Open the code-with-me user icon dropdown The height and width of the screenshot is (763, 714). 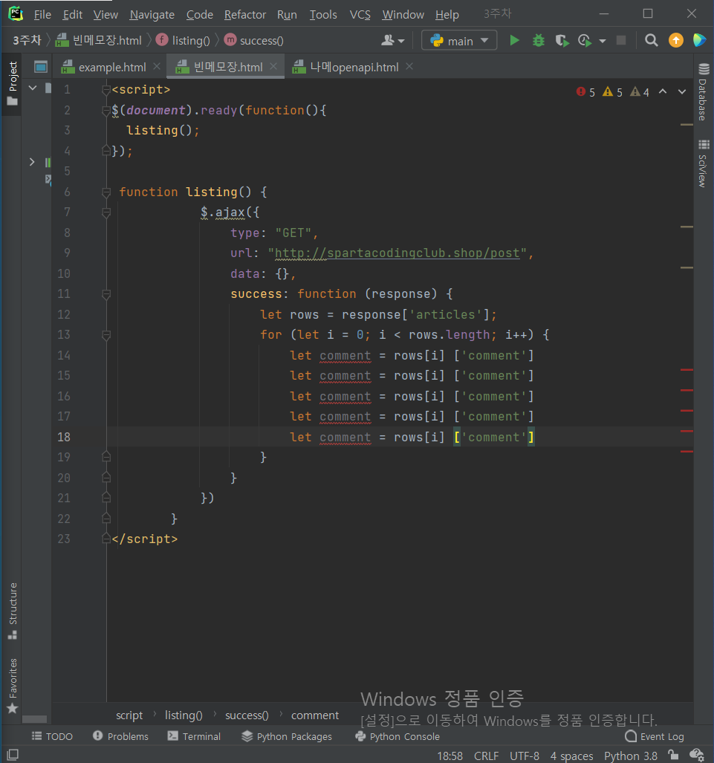tap(392, 40)
